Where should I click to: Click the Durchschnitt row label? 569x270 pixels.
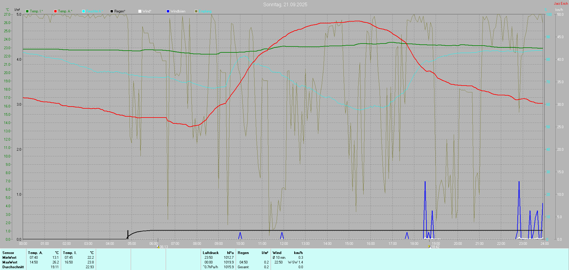tap(13, 267)
